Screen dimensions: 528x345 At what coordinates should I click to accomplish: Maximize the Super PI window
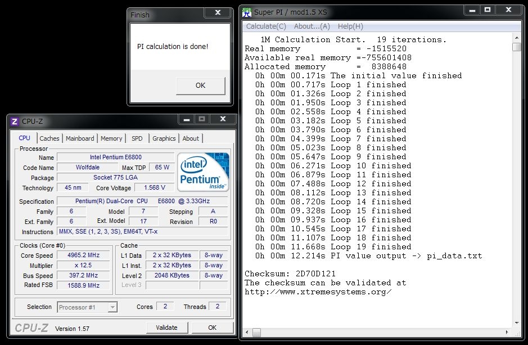pos(488,11)
